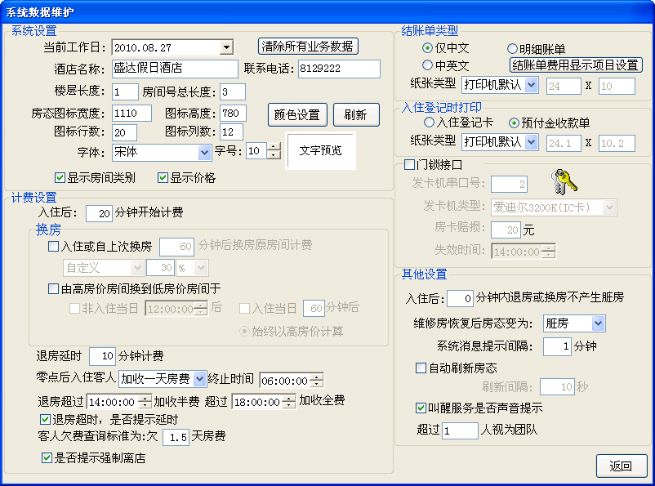Screen dimensions: 655x486
Task: Open 零点后入住客人 charge dropdown
Action: point(199,379)
